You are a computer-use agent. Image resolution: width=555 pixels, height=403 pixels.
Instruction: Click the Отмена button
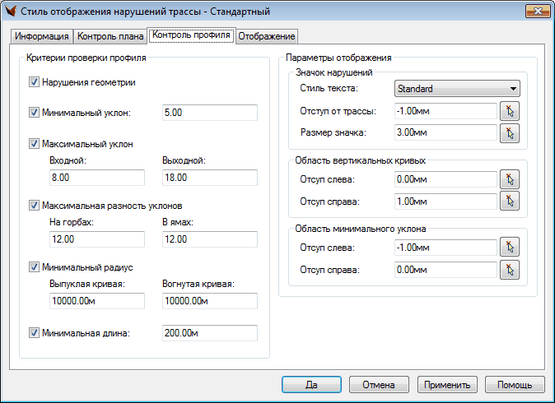[379, 384]
